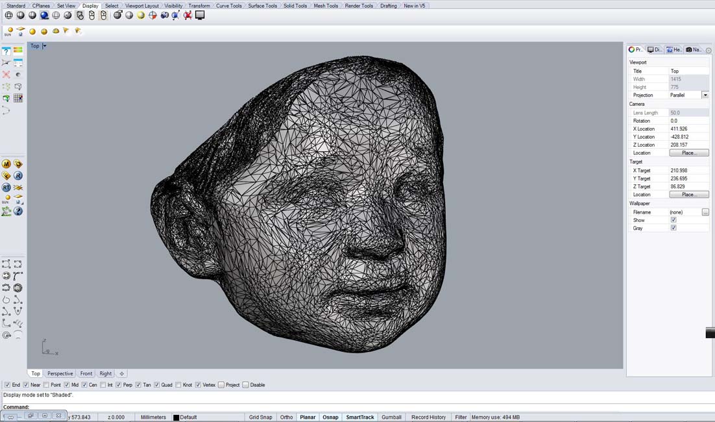Viewport: 715px width, 422px height.
Task: Click the X Location value field
Action: pos(688,129)
